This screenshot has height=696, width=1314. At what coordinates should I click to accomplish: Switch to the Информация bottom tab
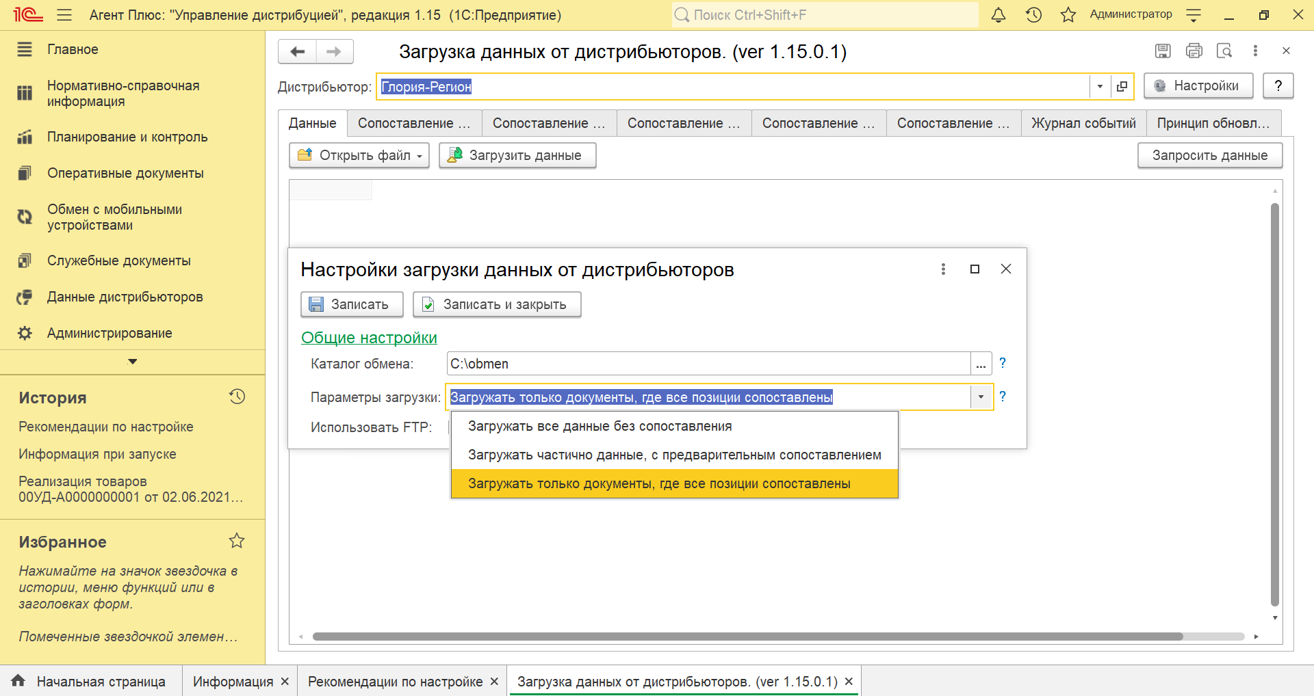tap(233, 681)
